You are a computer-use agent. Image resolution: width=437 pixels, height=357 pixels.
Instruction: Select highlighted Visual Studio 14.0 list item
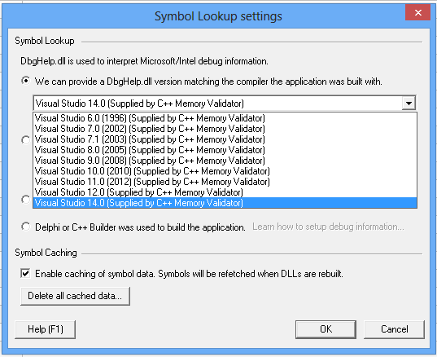225,203
